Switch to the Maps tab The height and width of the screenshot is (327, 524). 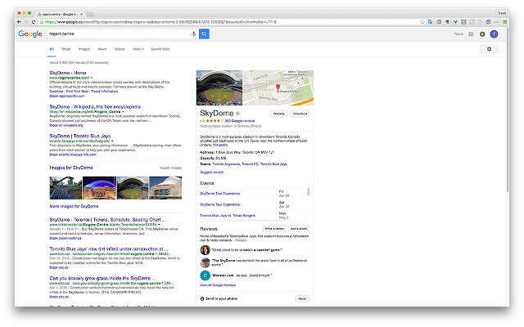66,49
